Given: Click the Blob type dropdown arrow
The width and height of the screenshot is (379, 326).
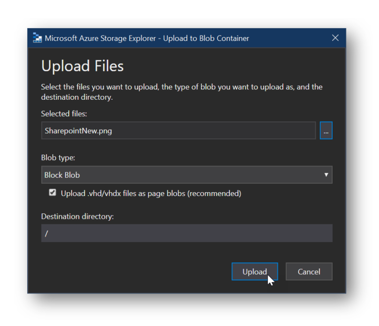Looking at the screenshot, I should (x=326, y=175).
